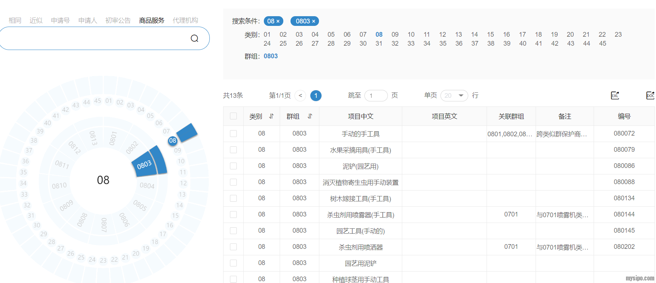Toggle the select-all header checkbox
This screenshot has height=283, width=656.
point(234,116)
